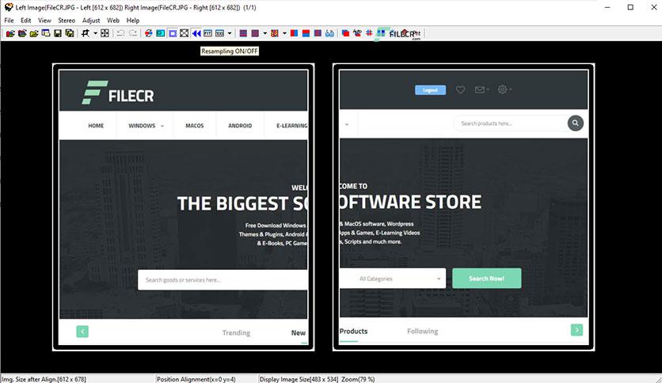Click the icon between overlapping squares and hash grid

click(x=357, y=33)
